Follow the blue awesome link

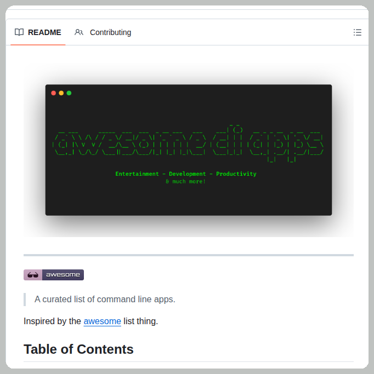[x=102, y=321]
